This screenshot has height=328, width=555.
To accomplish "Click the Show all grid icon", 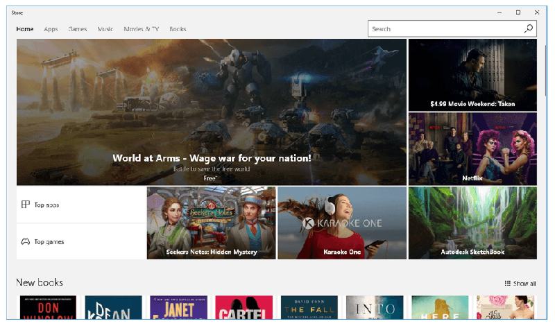I will point(508,283).
